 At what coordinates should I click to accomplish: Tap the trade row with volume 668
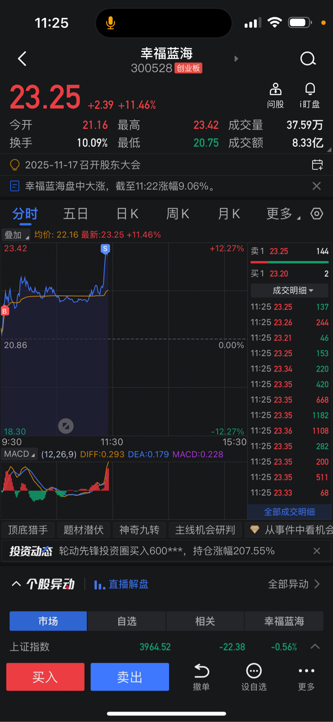290,400
